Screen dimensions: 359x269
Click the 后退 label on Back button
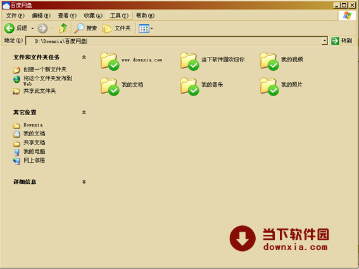pyautogui.click(x=22, y=28)
